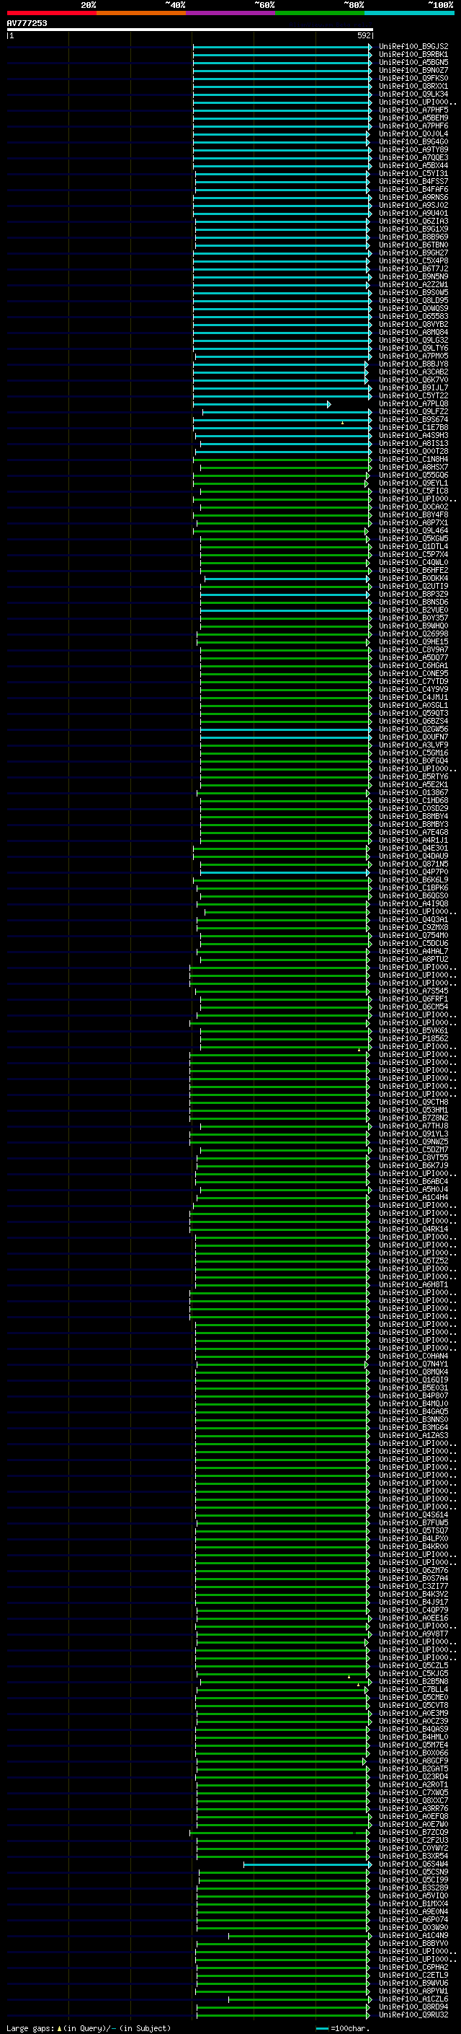
Task: Click the purple ~60% identity legend segment
Action: tap(231, 13)
